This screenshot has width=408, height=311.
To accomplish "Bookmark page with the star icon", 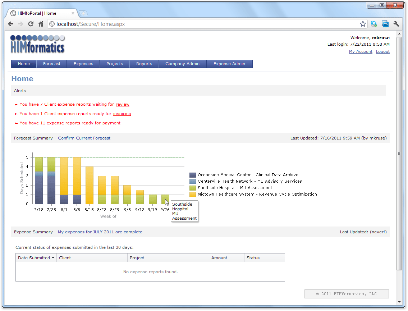I will click(363, 24).
